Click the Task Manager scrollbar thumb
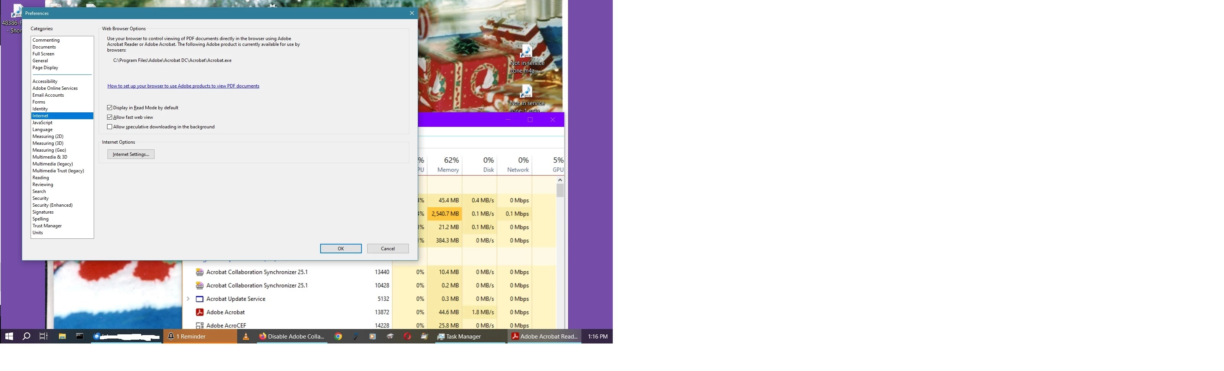 pos(560,190)
